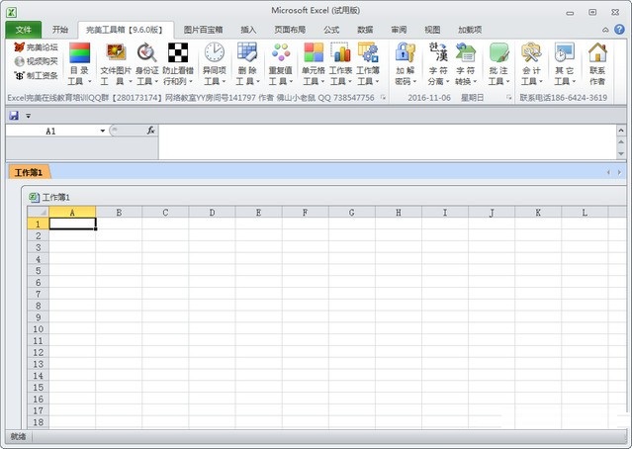
Task: Click the formula bar scroll down arrow
Action: 621,154
